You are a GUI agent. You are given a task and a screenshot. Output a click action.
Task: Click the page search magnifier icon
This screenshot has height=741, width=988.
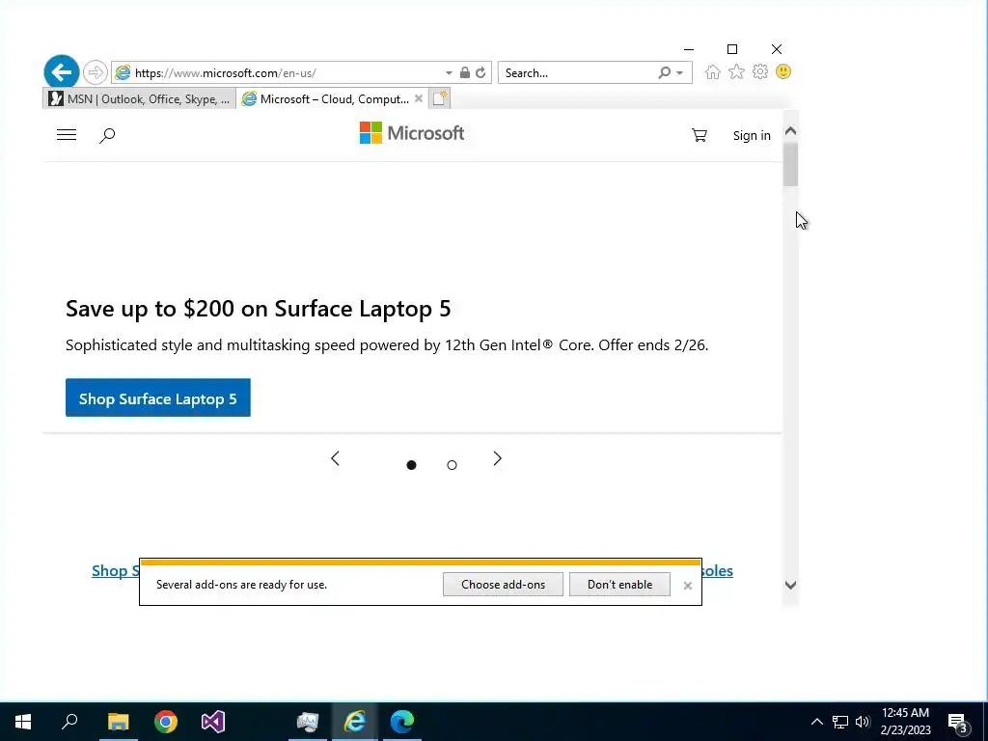point(107,135)
